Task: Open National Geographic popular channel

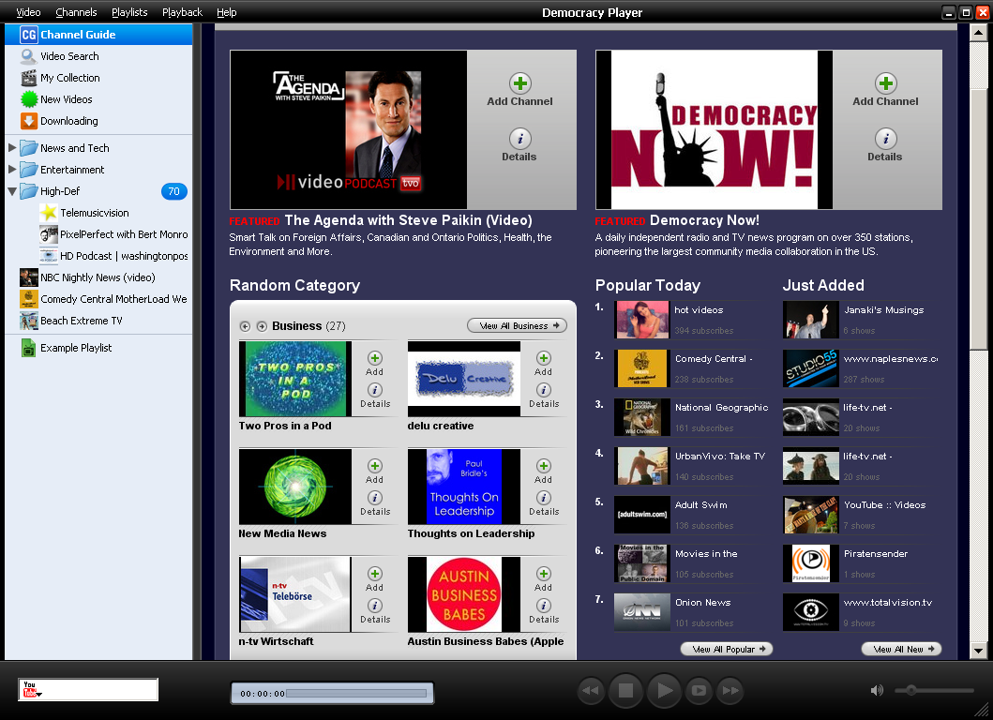Action: 721,407
